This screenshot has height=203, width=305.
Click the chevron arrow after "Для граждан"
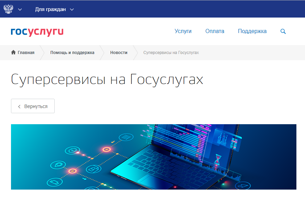pos(72,9)
